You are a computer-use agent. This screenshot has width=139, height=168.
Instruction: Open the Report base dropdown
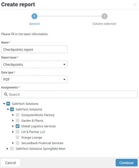[34, 64]
